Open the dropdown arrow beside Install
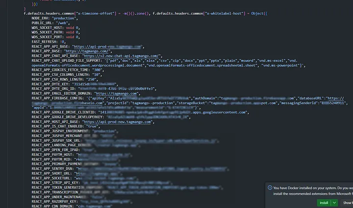353x208 pixels. click(x=334, y=203)
